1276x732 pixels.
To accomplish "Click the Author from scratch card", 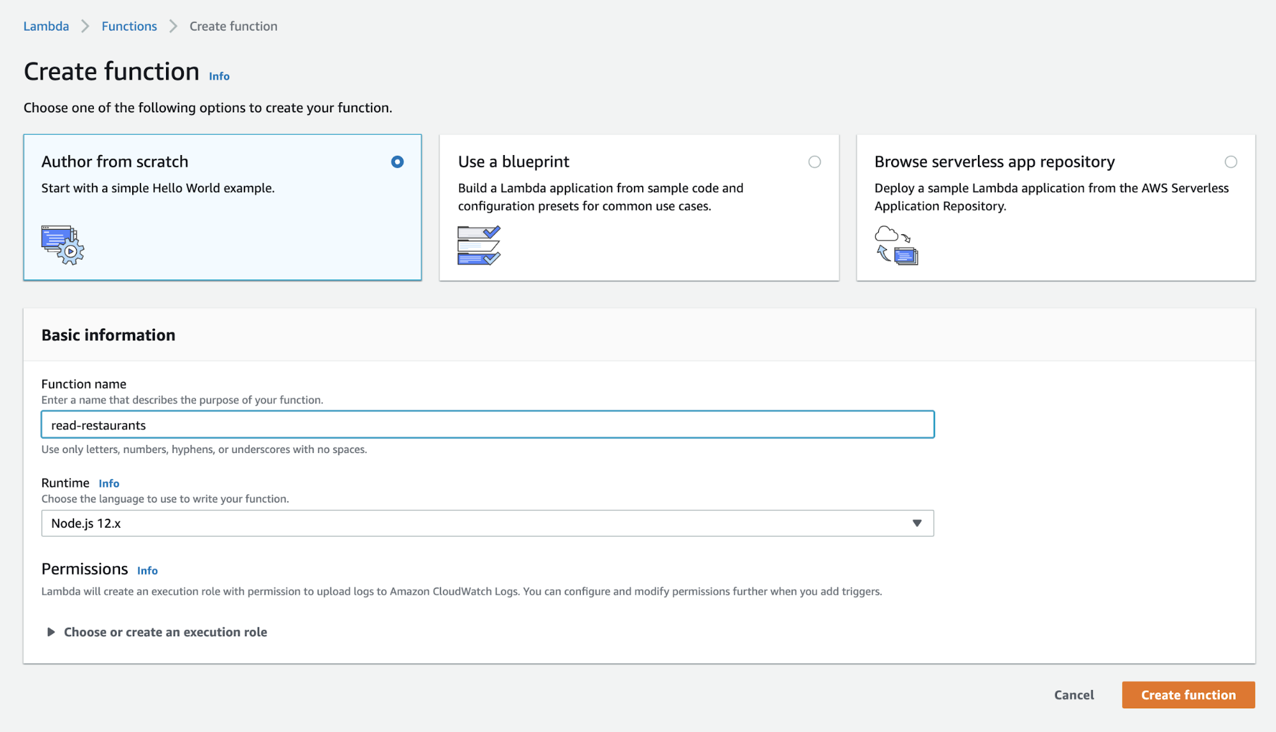I will 221,207.
